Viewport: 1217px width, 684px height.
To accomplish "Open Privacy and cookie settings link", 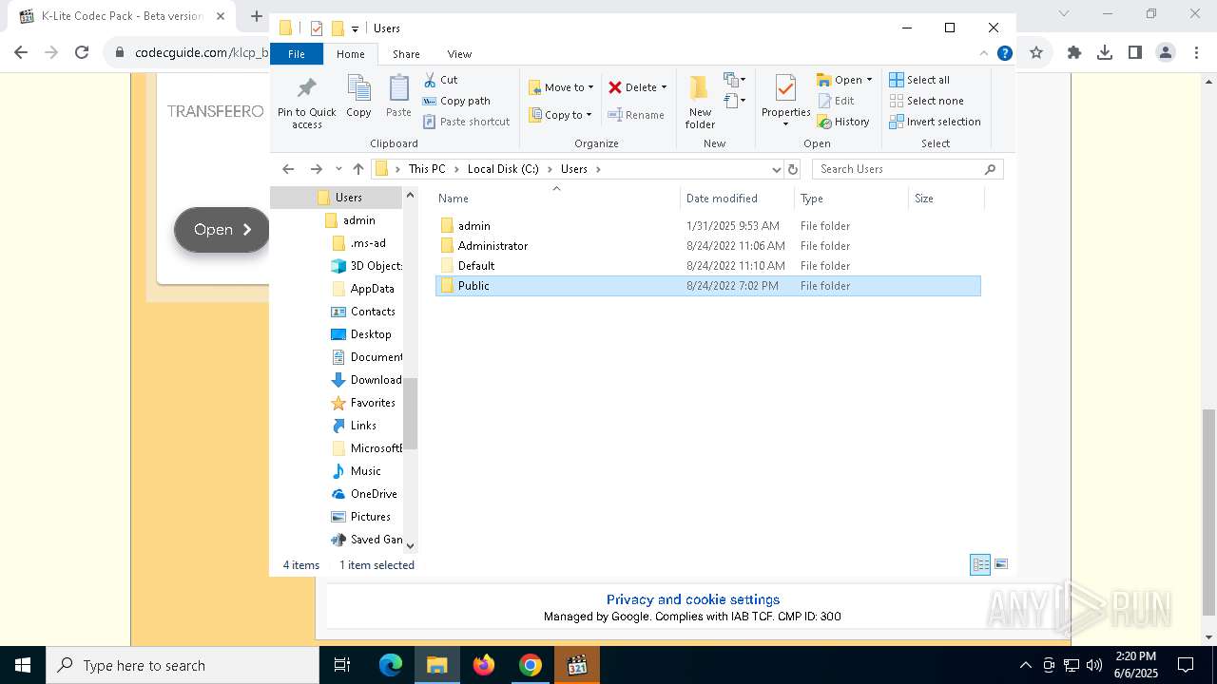I will click(x=693, y=599).
